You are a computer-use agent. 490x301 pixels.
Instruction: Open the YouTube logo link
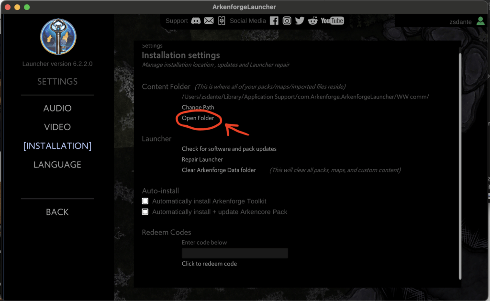332,21
